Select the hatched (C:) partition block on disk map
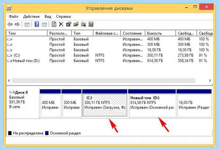 click(105, 103)
